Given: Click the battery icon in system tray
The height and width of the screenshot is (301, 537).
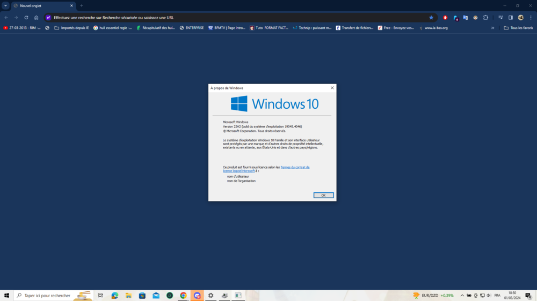Looking at the screenshot, I should point(469,295).
